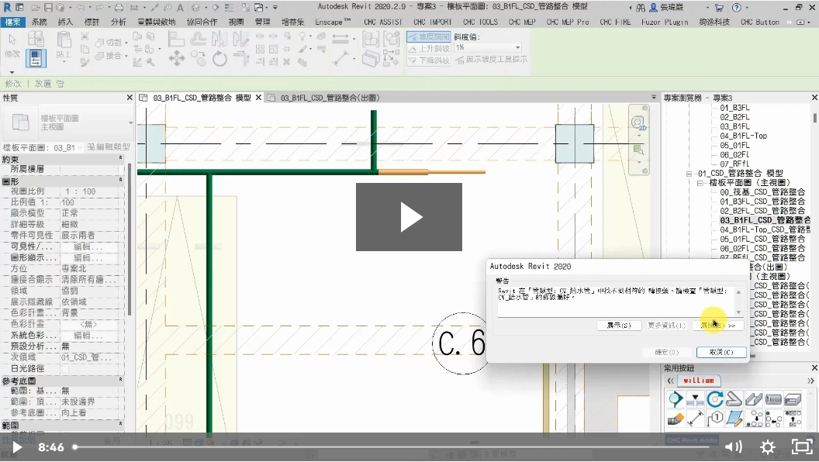Open the 系統 ribbon tab
This screenshot has width=819, height=462.
[x=40, y=22]
